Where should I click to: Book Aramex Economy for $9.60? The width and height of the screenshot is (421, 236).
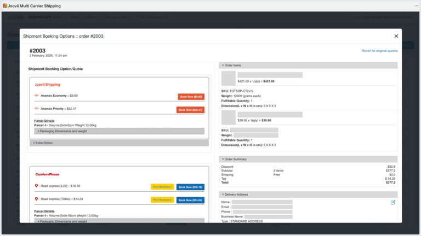(x=191, y=97)
